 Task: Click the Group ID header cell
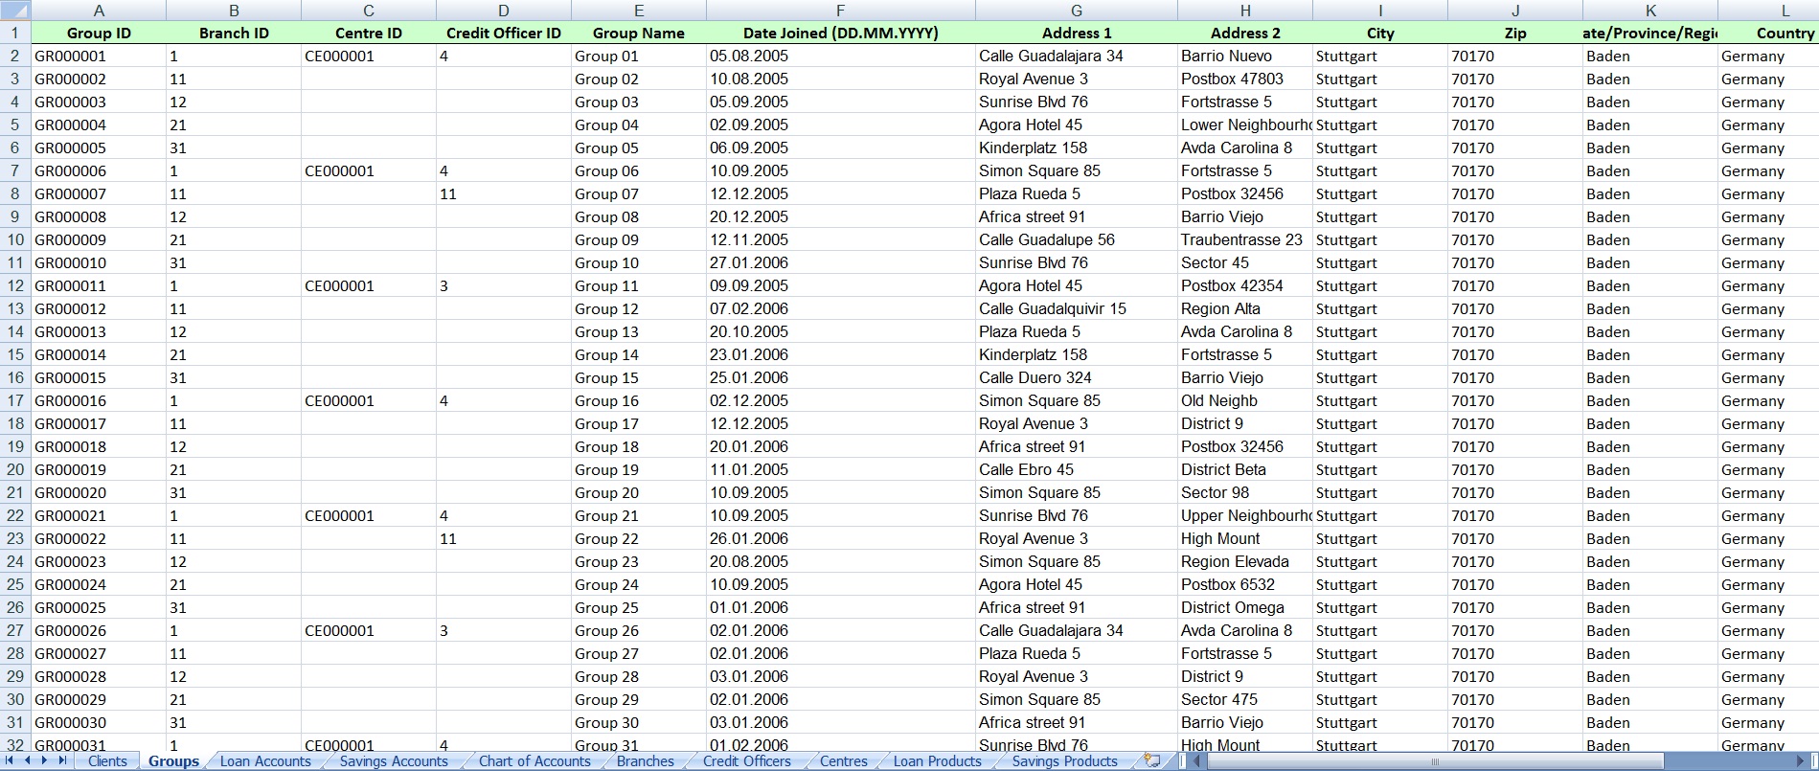pos(99,33)
